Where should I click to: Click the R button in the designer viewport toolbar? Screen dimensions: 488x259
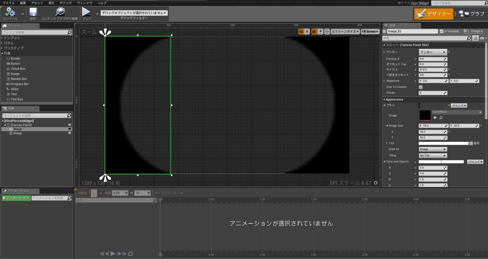(307, 31)
